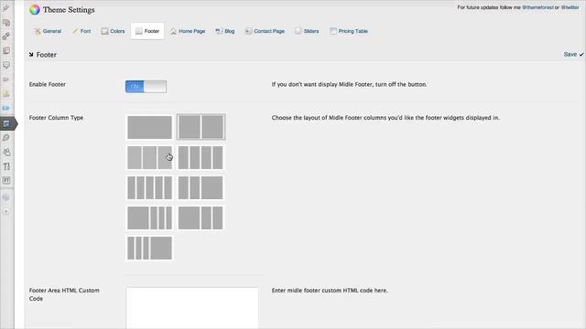This screenshot has height=329, width=586.
Task: Choose layout with three narrow then one wide column
Action: 149,248
